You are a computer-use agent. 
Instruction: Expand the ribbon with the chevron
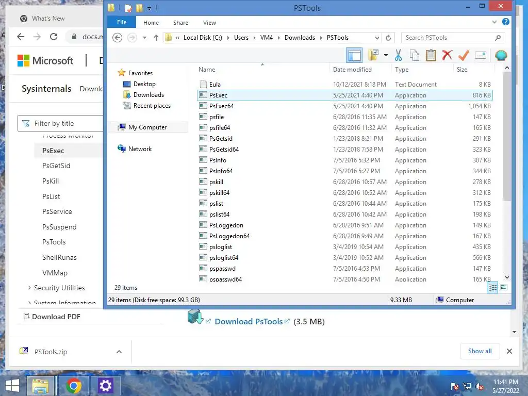point(494,22)
